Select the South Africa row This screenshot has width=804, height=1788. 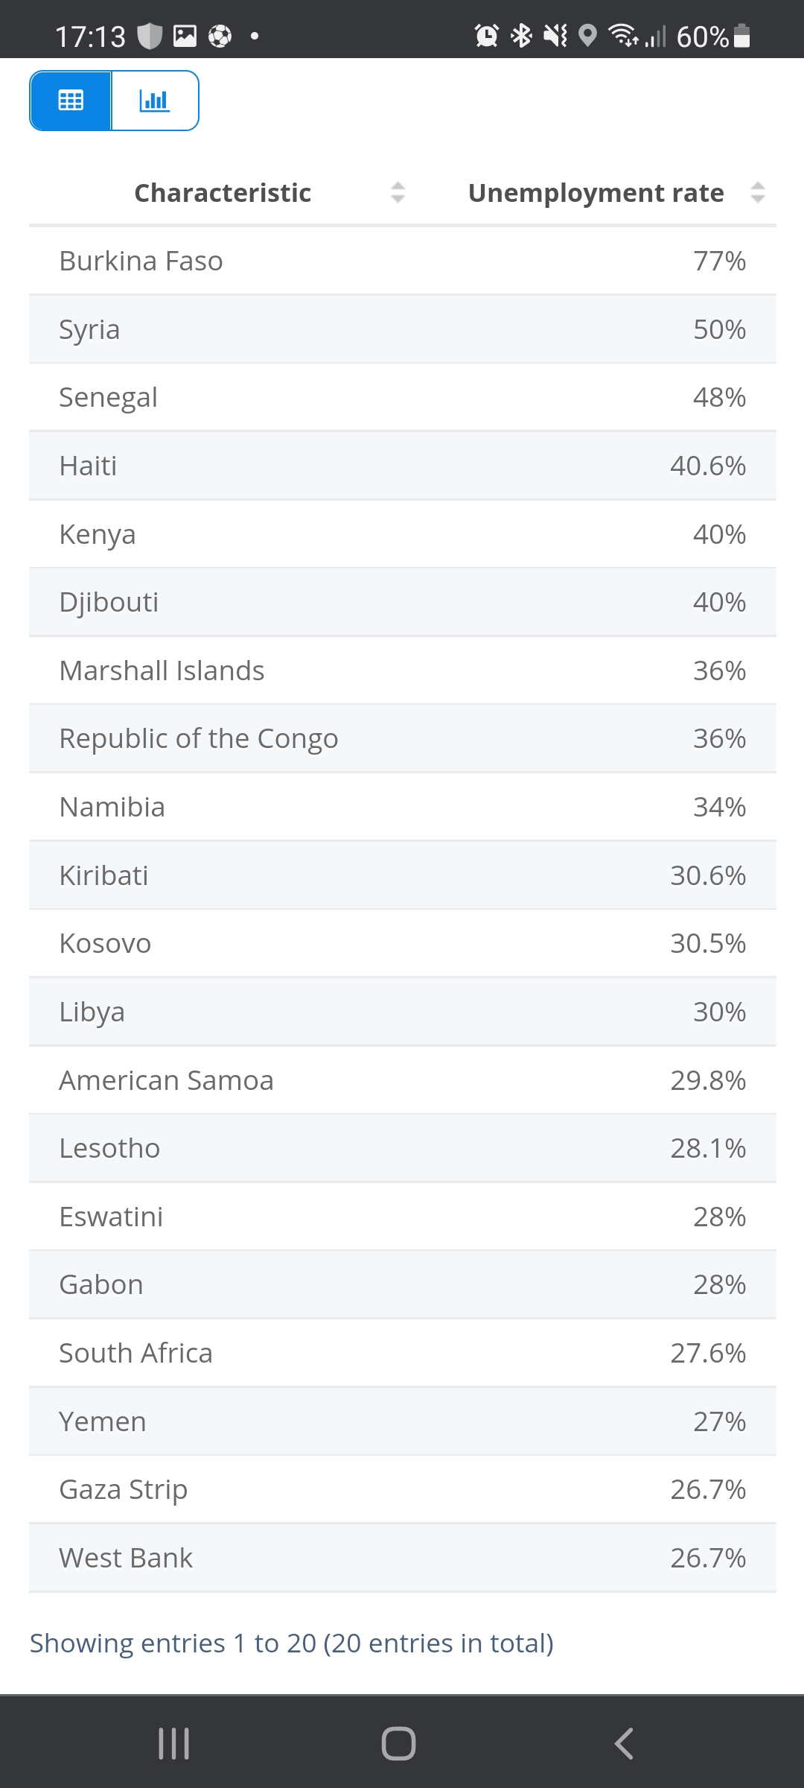(402, 1353)
